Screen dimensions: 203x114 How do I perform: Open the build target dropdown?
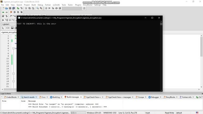pyautogui.click(x=72, y=8)
